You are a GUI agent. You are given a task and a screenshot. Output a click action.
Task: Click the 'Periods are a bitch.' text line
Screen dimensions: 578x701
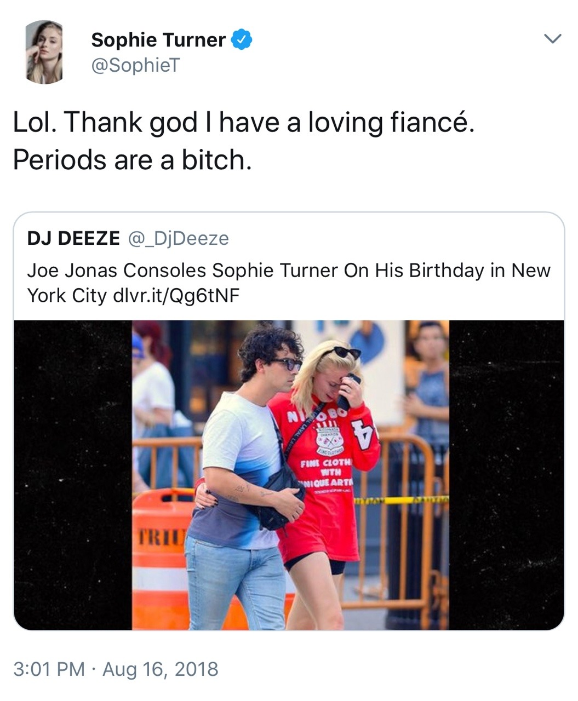(132, 159)
